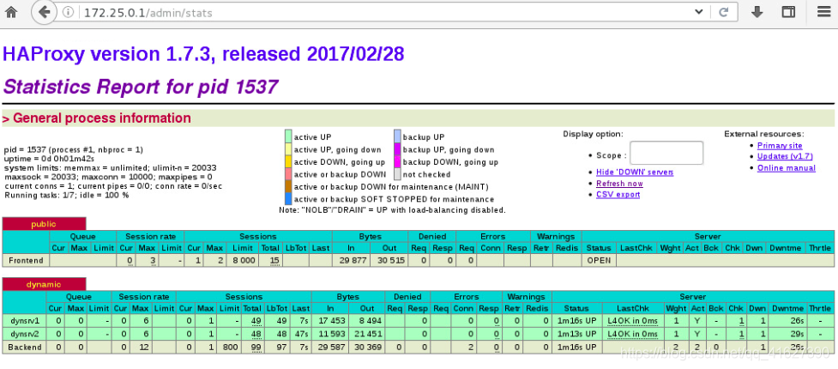Open the Updates (v1.7) link
Screen dimensions: 838x369
pos(785,156)
